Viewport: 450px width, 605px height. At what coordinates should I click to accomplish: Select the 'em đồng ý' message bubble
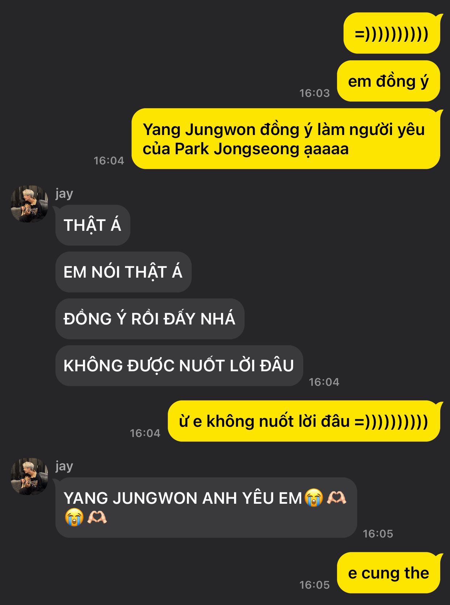click(x=388, y=81)
